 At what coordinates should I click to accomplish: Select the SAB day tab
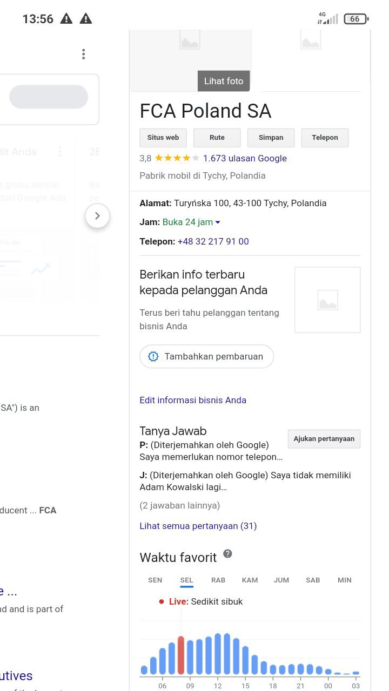pos(313,580)
